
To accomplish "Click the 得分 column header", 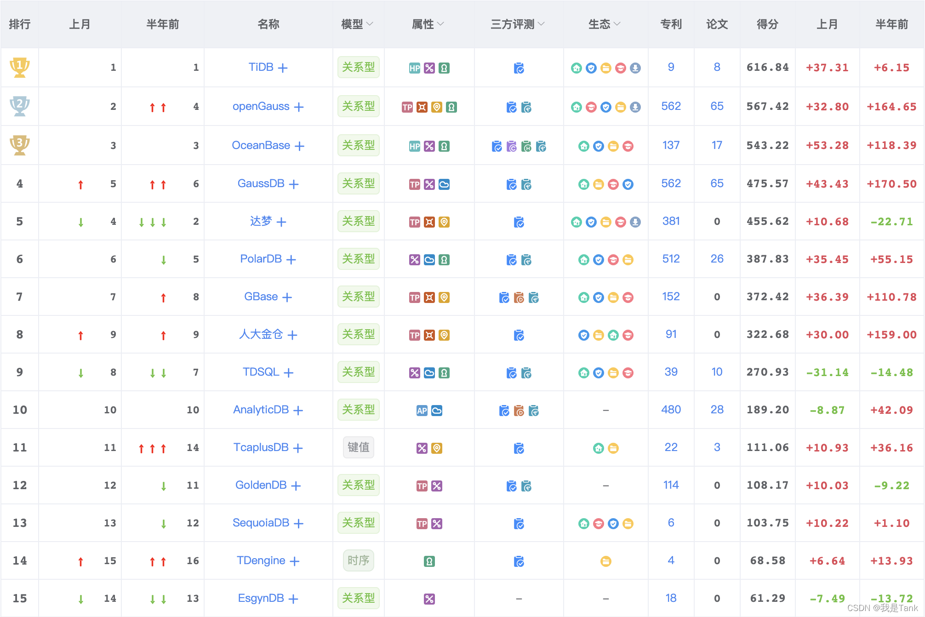I will [x=768, y=24].
